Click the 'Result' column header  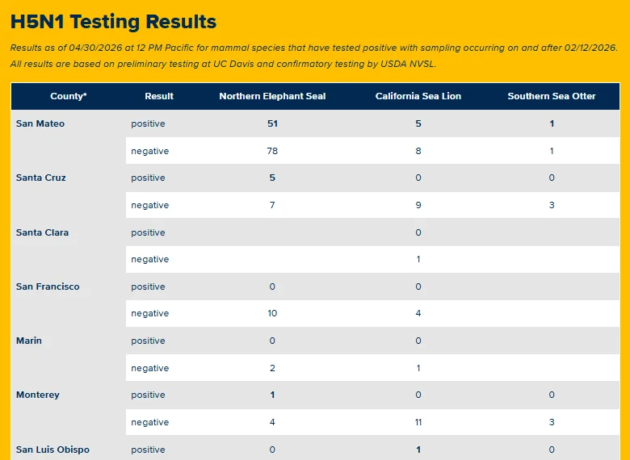coord(159,96)
